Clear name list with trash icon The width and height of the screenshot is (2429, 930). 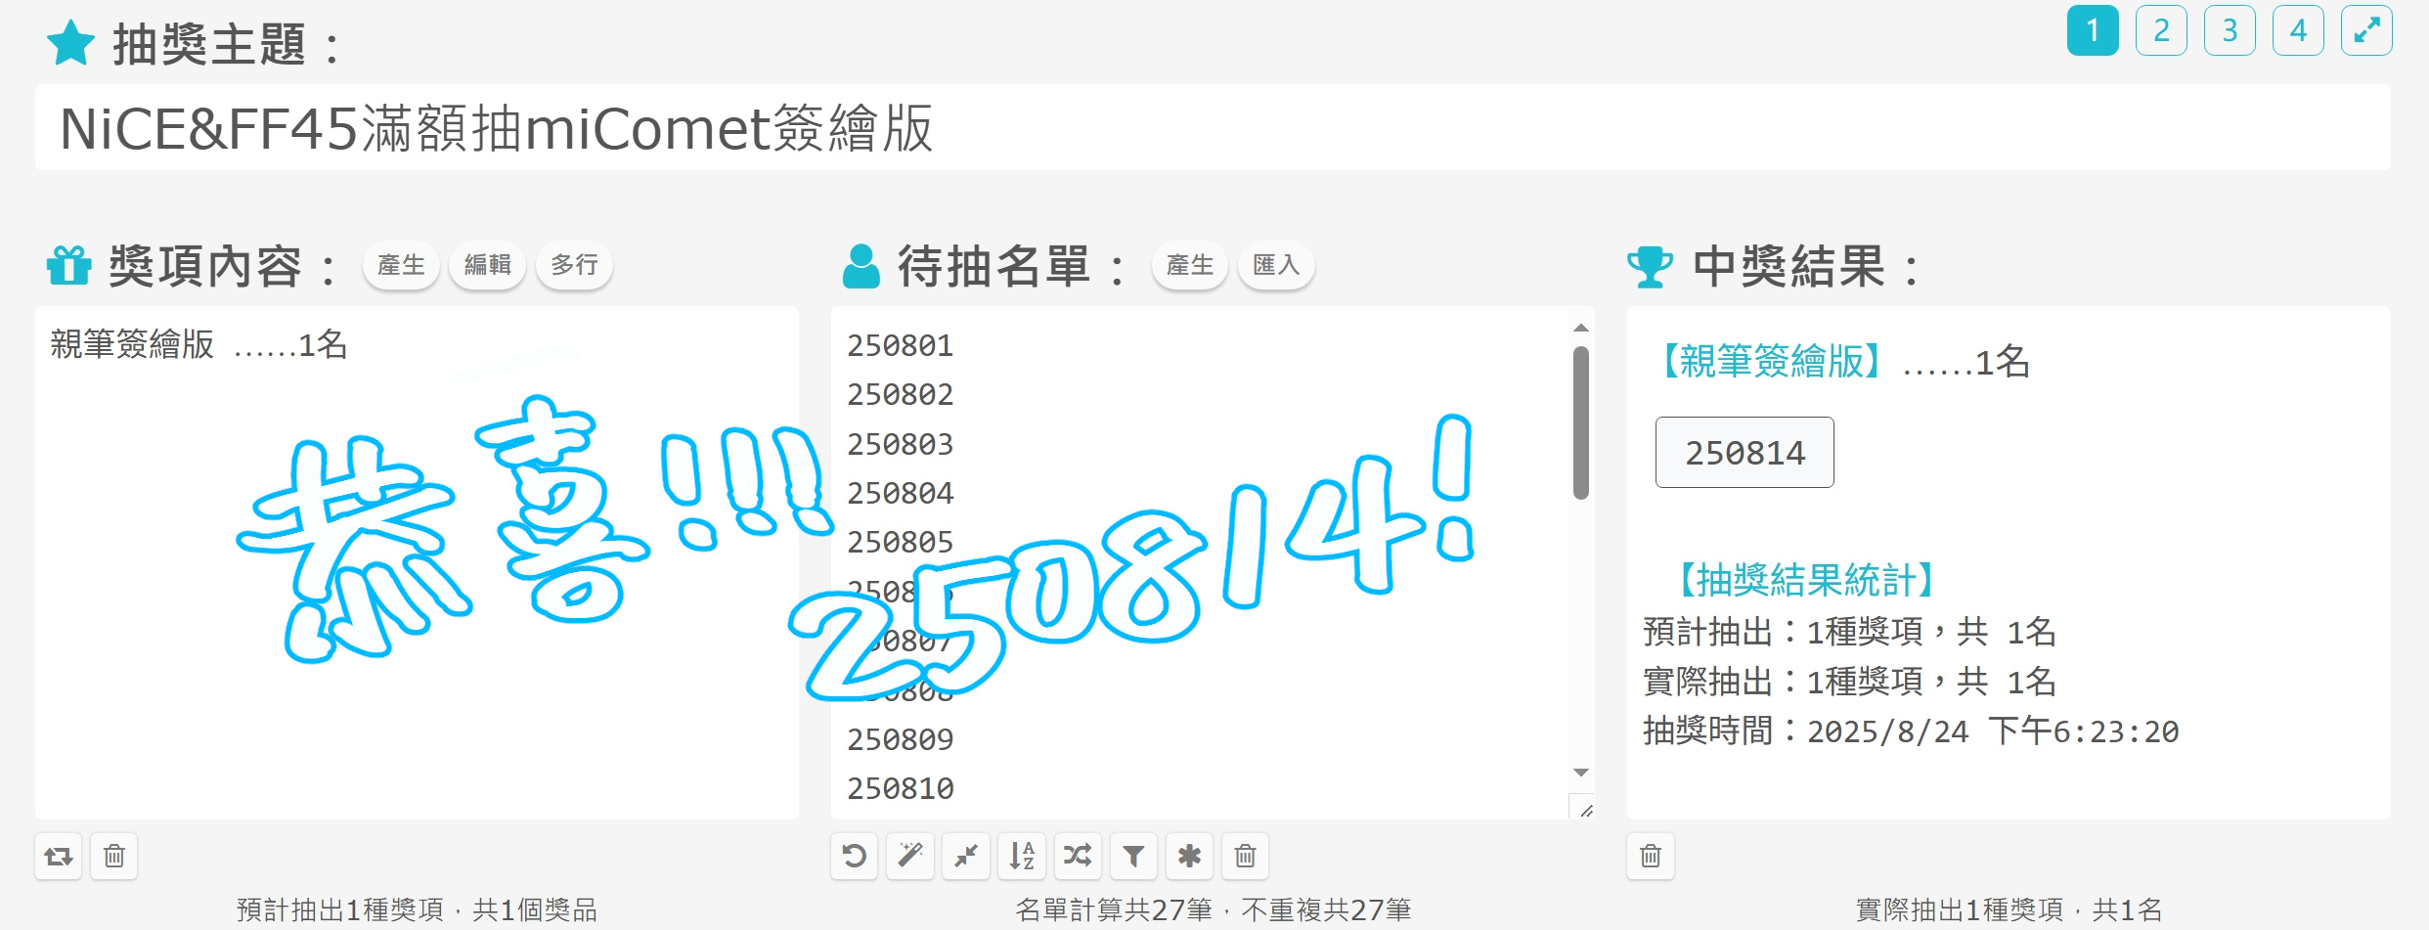click(1245, 857)
